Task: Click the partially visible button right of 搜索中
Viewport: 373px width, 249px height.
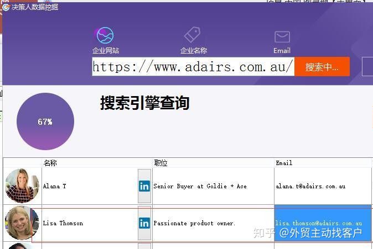Action: coord(367,67)
